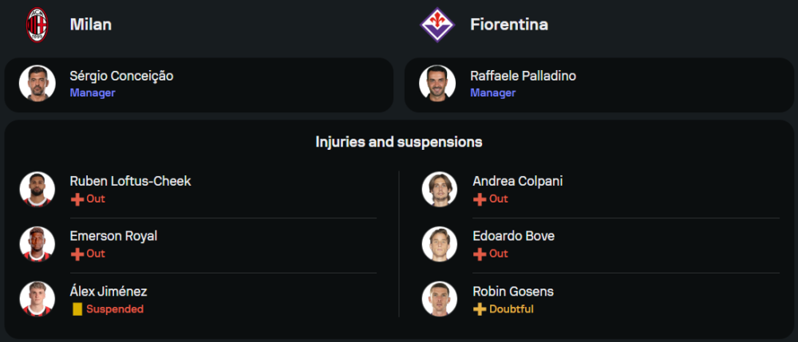Open Edoardo Bove player name link

tap(514, 236)
